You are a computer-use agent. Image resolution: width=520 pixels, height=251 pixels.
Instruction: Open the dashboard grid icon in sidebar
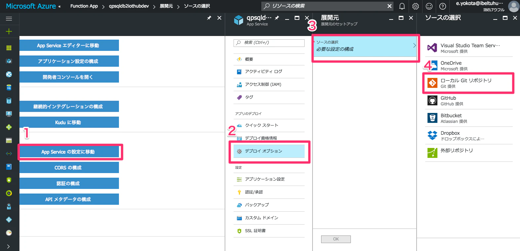tap(9, 48)
